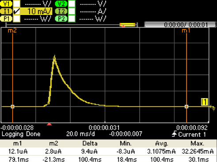Click the 0:00:00.031 center time label
Viewport: 217px width, 162px height.
click(104, 128)
